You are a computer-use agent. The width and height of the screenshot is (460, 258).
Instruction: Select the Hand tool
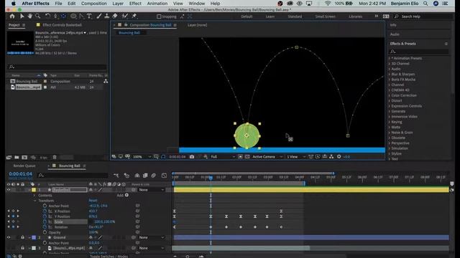pyautogui.click(x=30, y=16)
